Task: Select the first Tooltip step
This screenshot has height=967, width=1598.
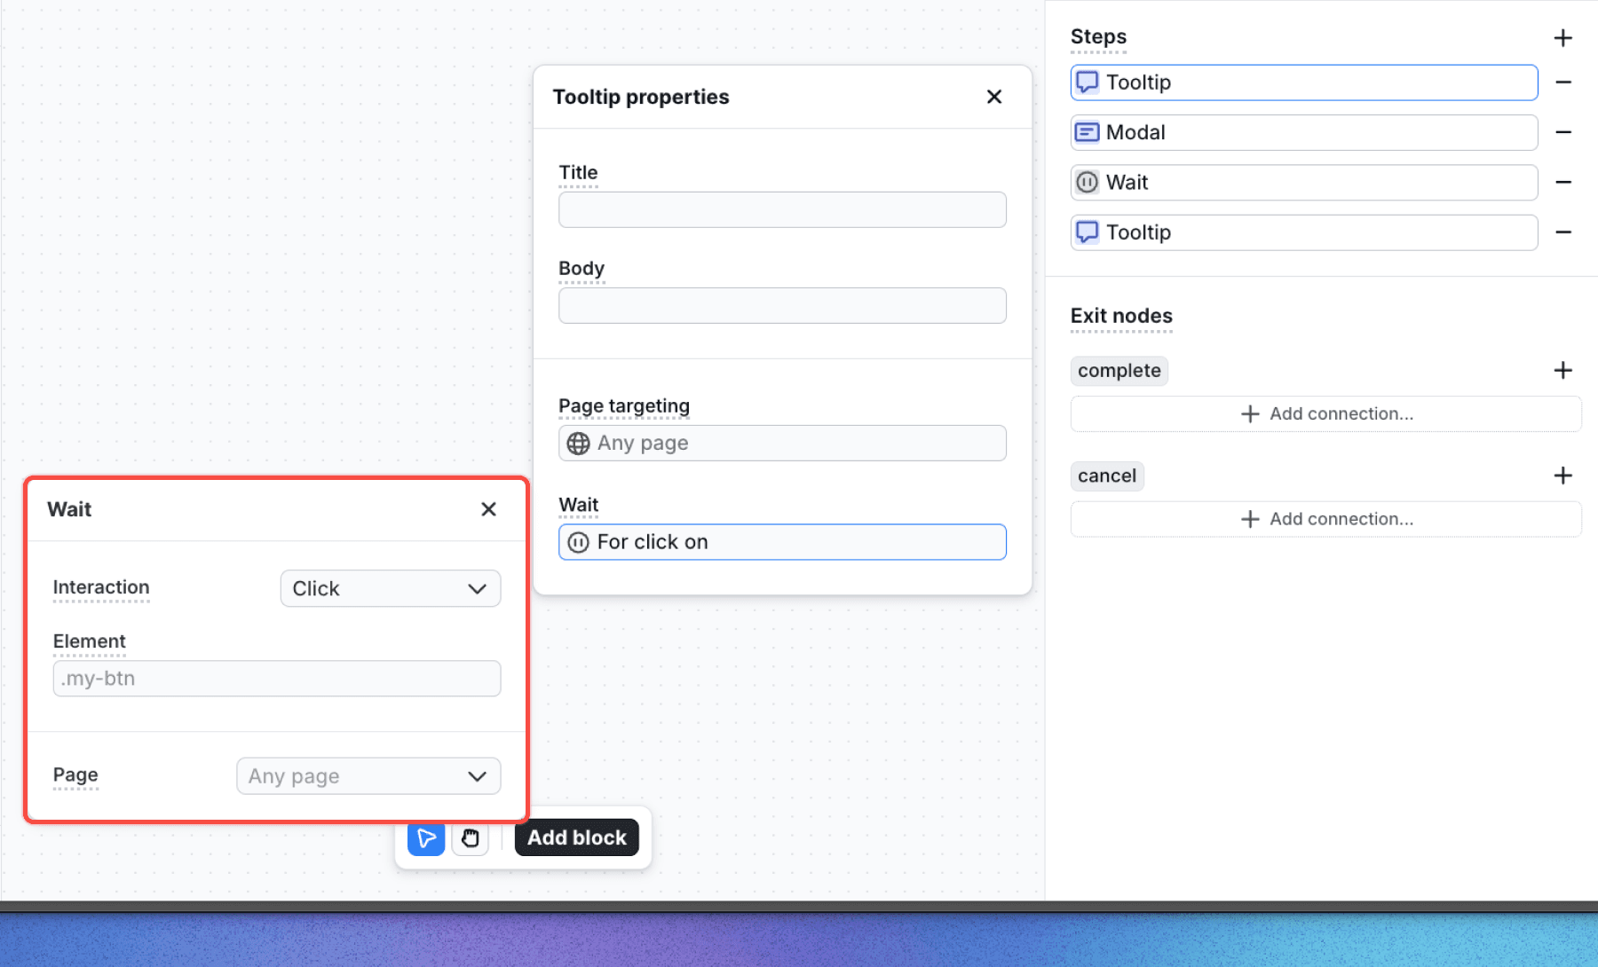Action: click(x=1303, y=83)
